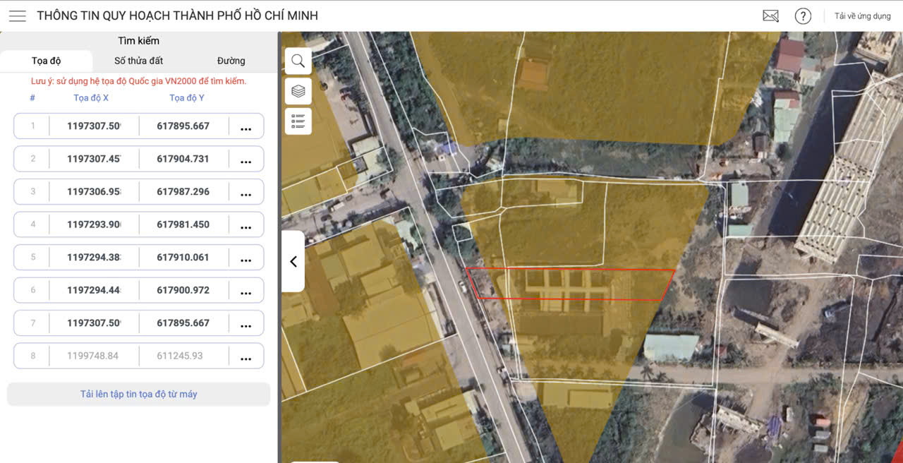Open options menu for coordinate row 1
This screenshot has width=903, height=463.
point(246,126)
